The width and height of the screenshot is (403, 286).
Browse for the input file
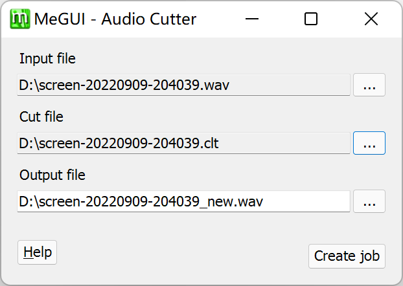369,85
